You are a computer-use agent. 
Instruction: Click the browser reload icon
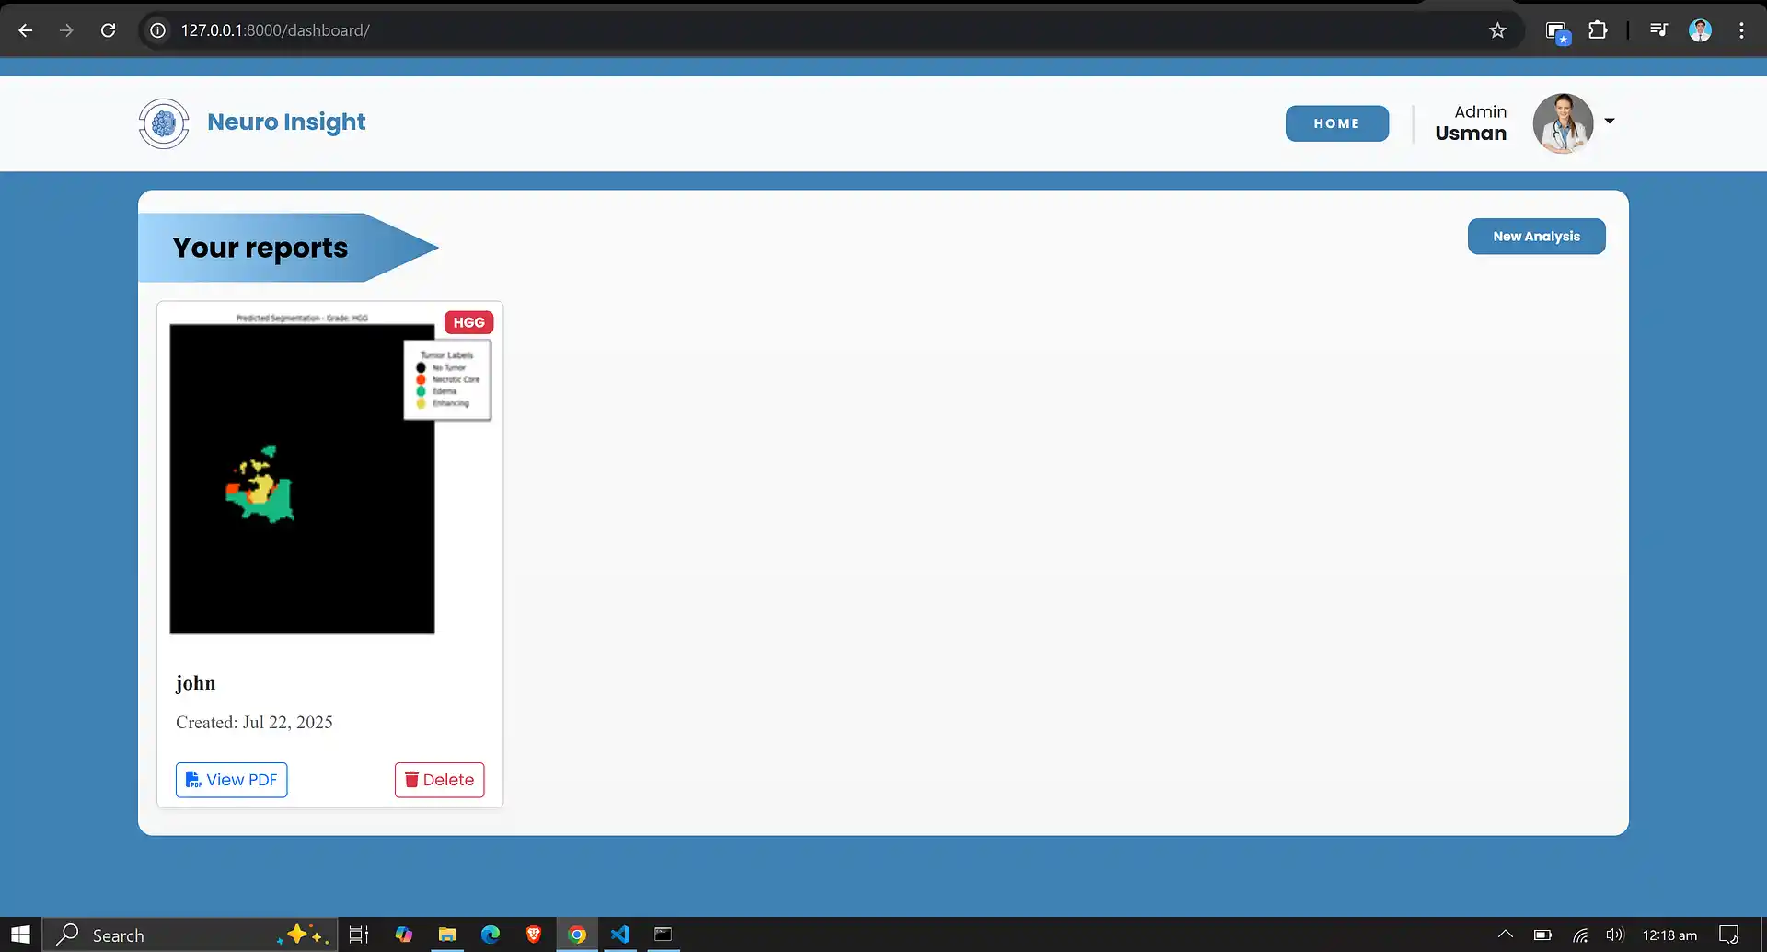coord(108,29)
